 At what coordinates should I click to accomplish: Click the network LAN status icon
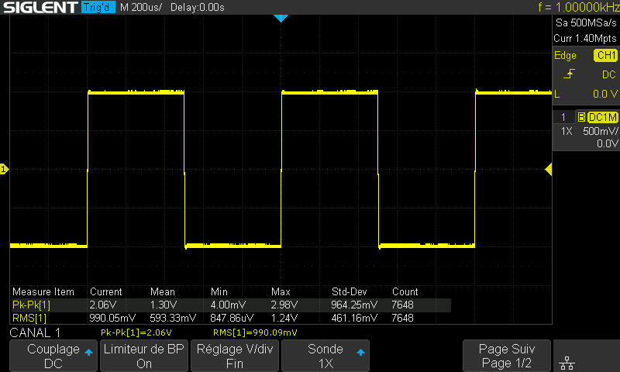point(567,363)
